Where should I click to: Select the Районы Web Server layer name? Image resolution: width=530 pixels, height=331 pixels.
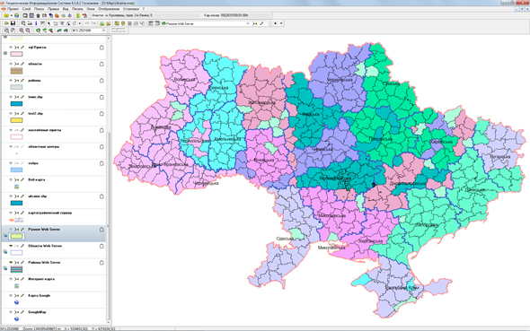(44, 263)
